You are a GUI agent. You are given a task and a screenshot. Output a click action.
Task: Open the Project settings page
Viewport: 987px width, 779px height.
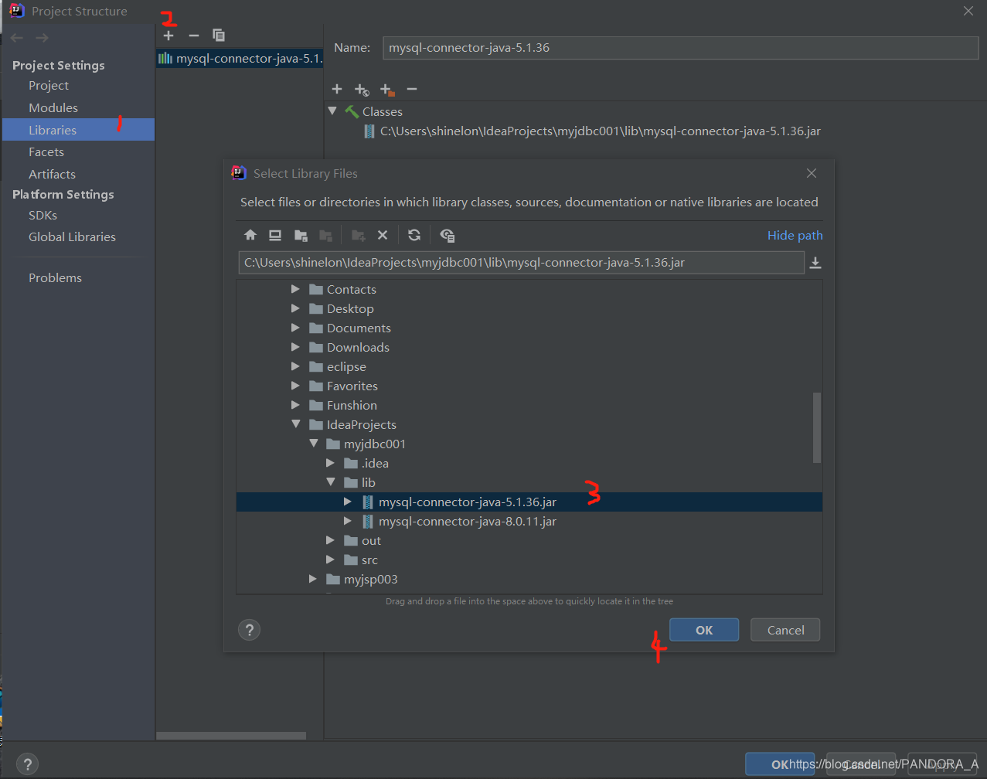pos(49,85)
